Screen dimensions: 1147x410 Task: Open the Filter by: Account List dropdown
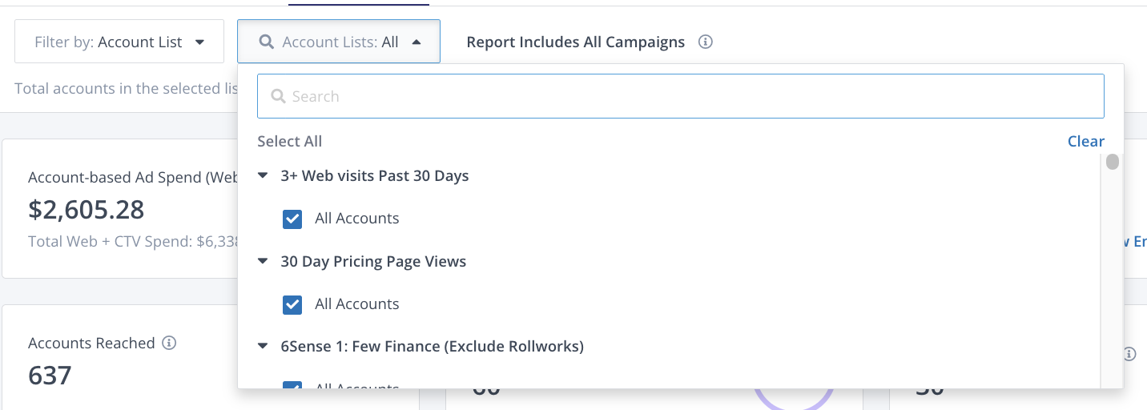[119, 42]
